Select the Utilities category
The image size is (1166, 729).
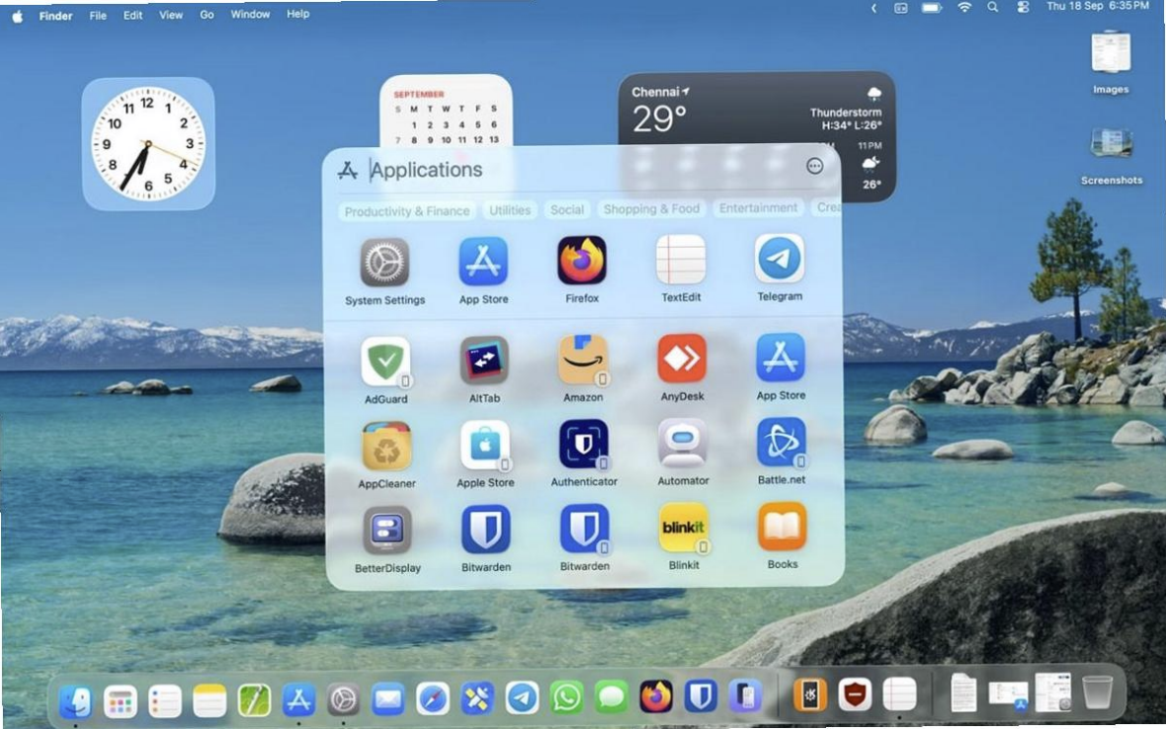[x=510, y=210]
